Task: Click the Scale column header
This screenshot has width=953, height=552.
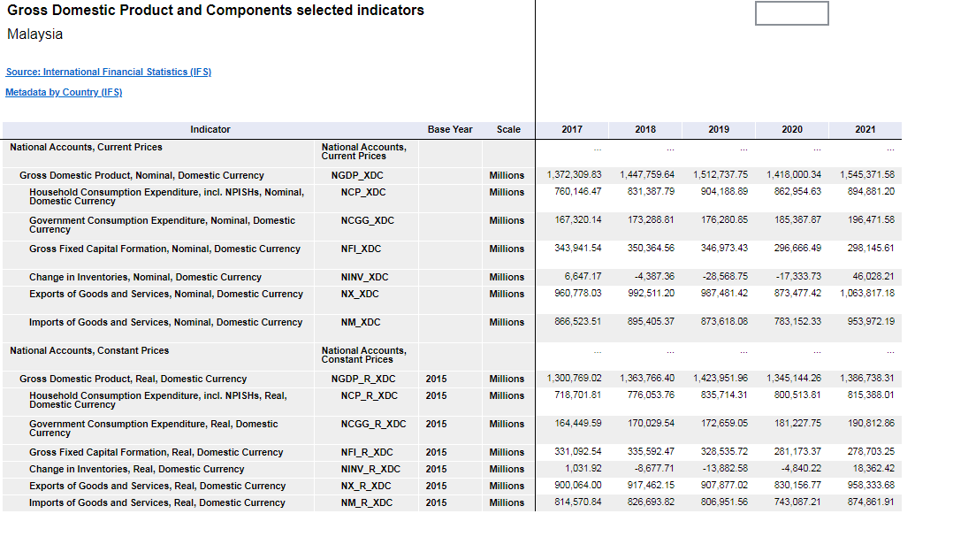Action: coord(508,129)
